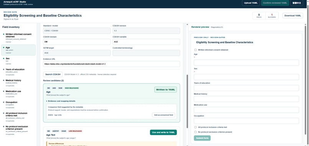Click the Age input in preview
The width and height of the screenshot is (309, 146).
[247, 63]
